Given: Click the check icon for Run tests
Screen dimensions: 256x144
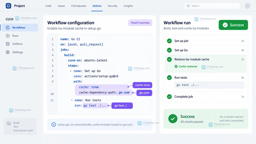Looking at the screenshot, I should click(169, 77).
